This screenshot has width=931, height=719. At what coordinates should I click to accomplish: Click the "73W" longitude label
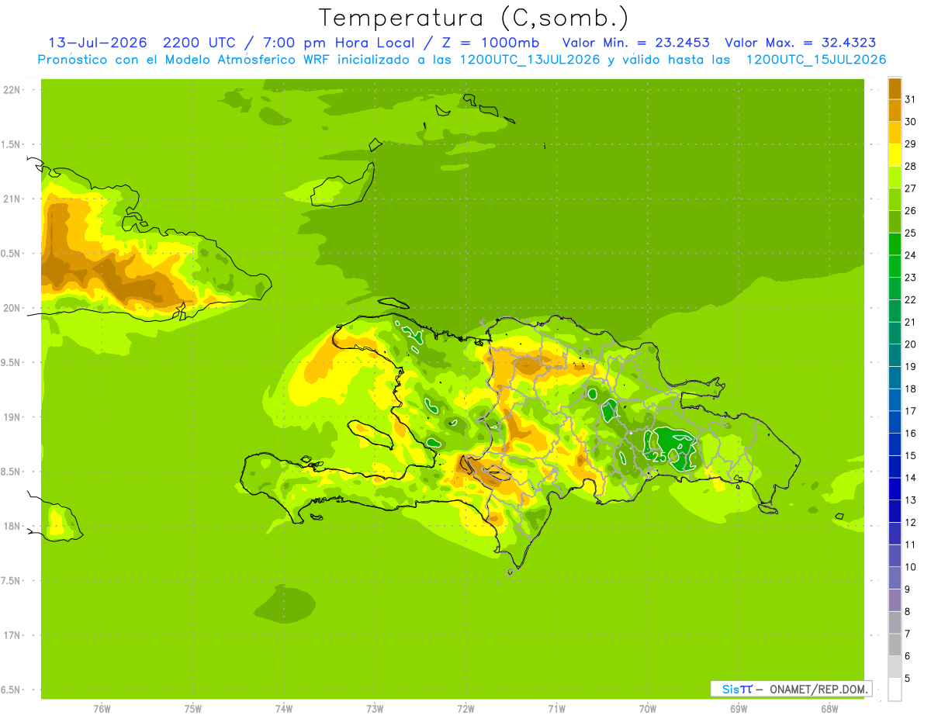[374, 709]
